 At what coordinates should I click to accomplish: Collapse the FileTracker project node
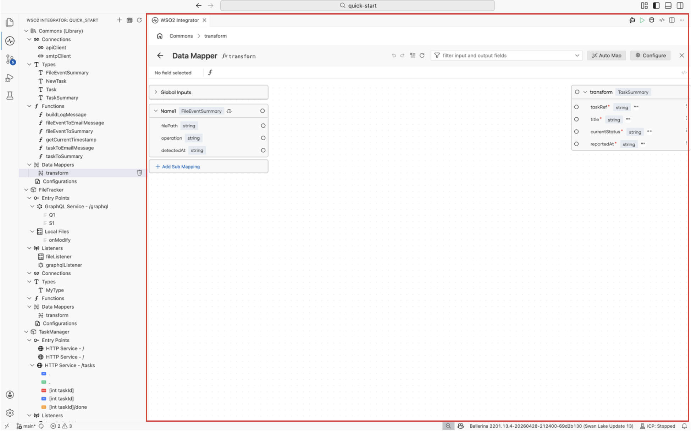[x=26, y=190]
